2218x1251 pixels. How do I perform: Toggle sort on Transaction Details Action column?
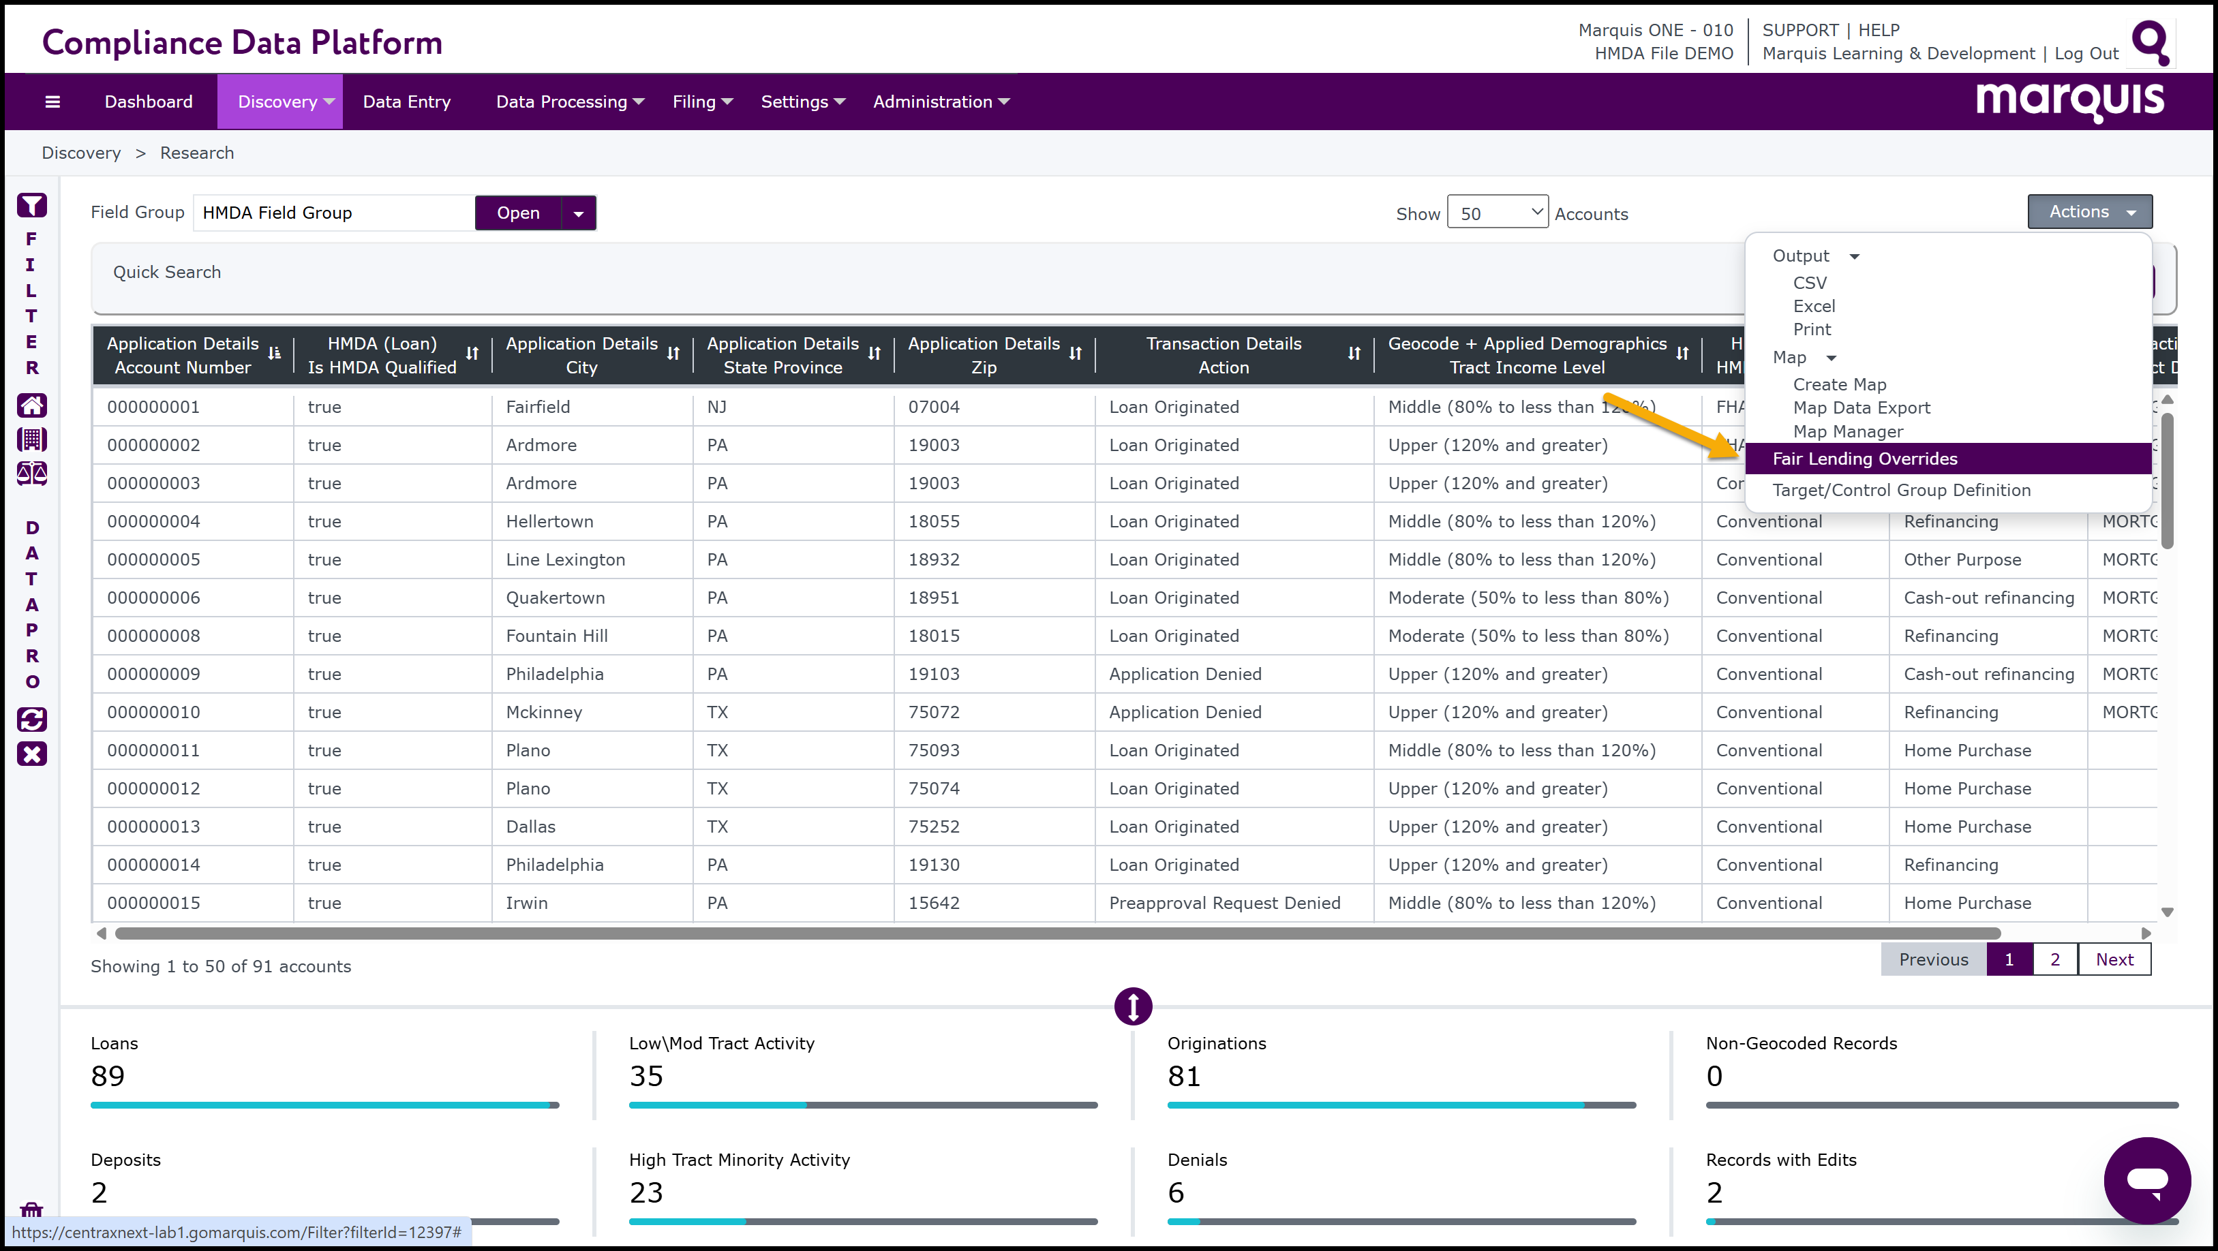coord(1354,354)
